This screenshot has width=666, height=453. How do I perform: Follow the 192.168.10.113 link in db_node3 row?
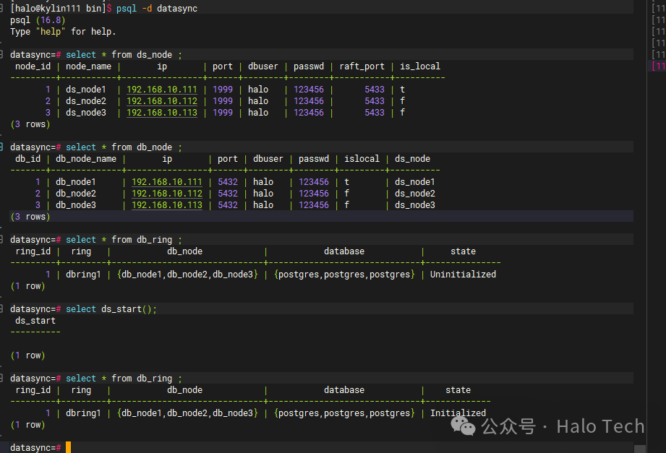click(166, 205)
